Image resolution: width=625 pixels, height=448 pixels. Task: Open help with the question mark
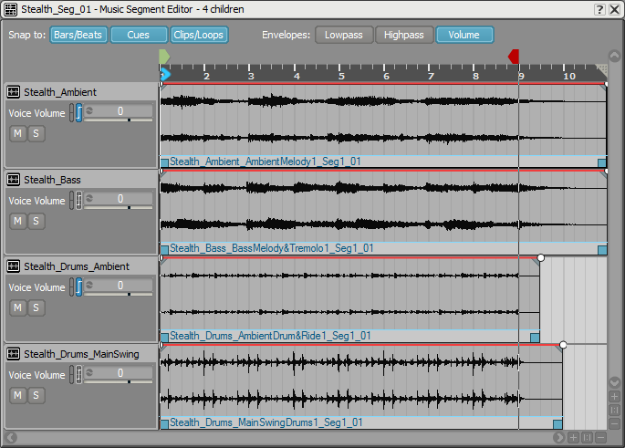tap(599, 9)
